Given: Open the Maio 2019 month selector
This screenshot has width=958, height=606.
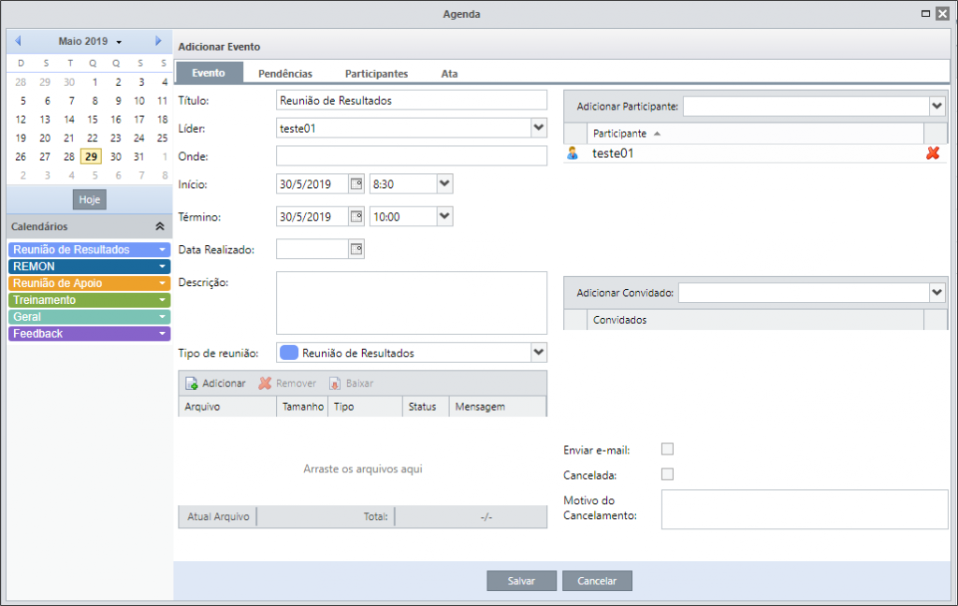Looking at the screenshot, I should (90, 41).
